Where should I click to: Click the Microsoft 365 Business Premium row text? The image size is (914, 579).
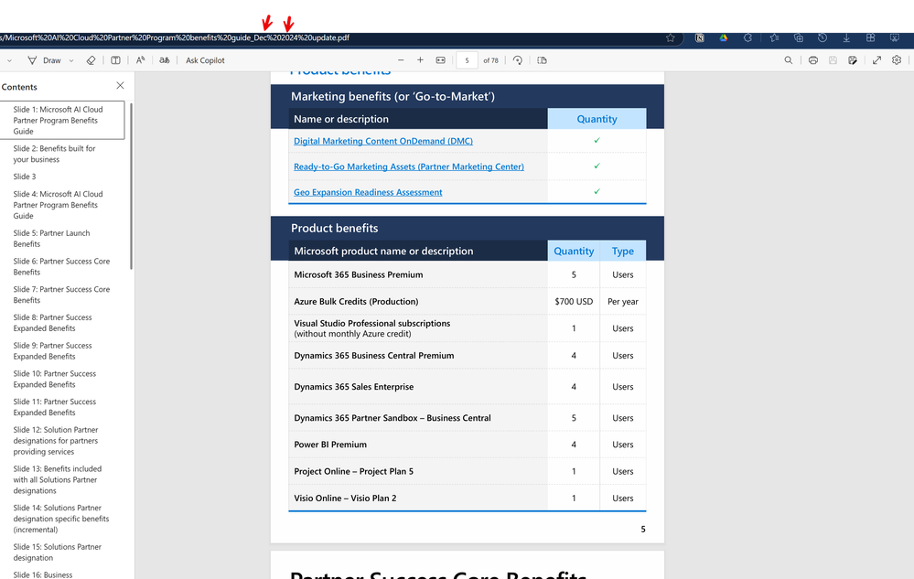coord(359,275)
